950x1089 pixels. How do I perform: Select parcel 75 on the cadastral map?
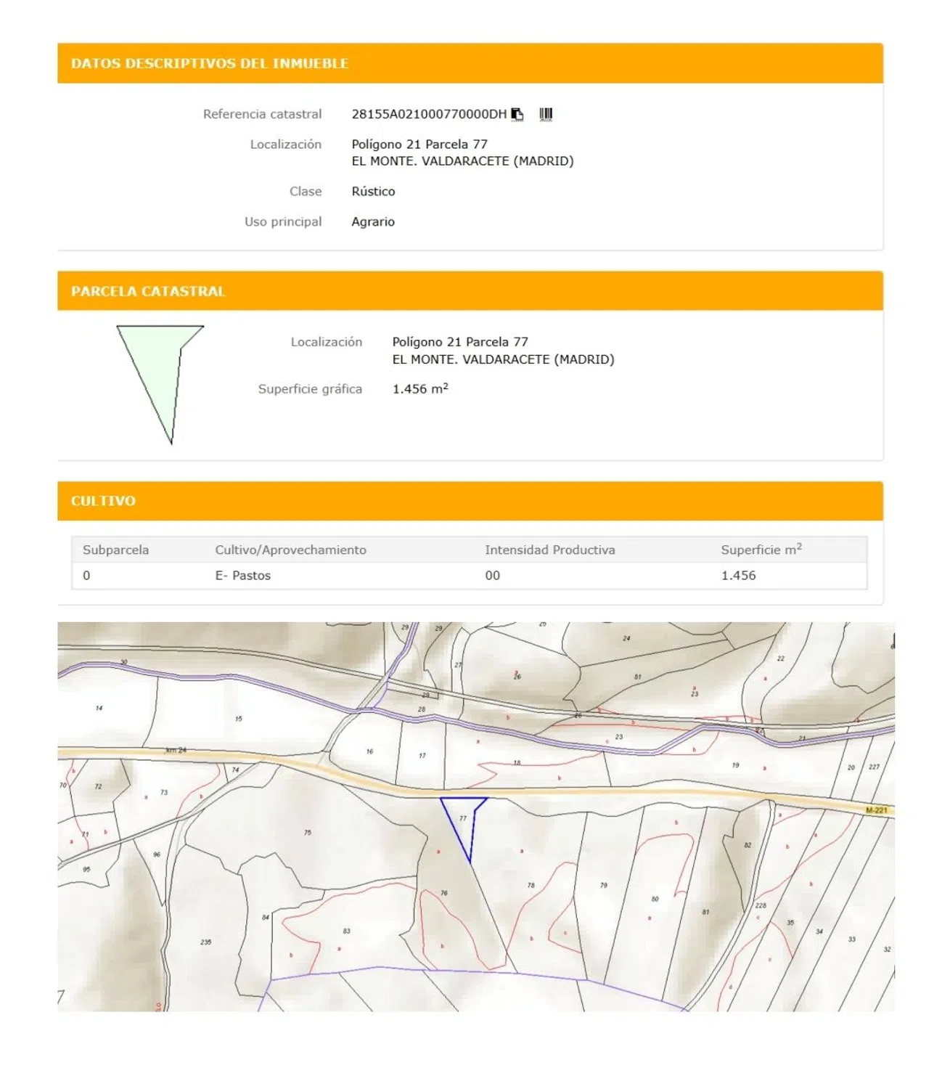point(308,833)
